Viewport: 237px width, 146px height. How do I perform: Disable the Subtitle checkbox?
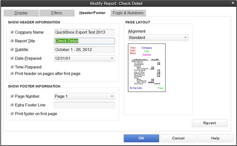[x=12, y=50]
